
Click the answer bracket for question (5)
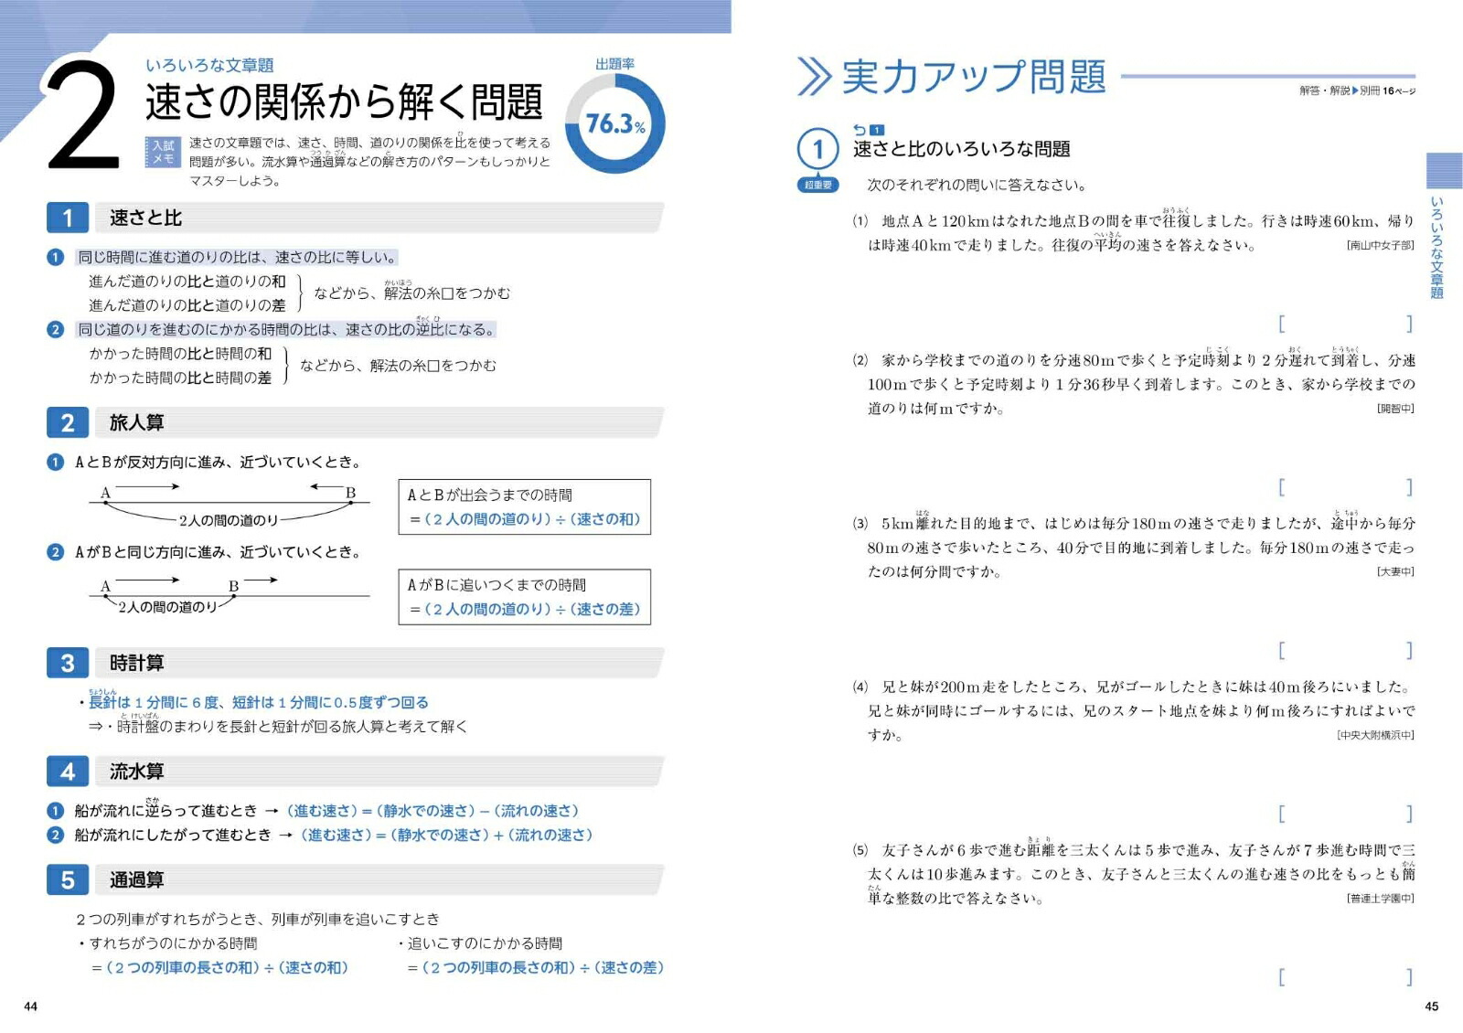pyautogui.click(x=1345, y=977)
